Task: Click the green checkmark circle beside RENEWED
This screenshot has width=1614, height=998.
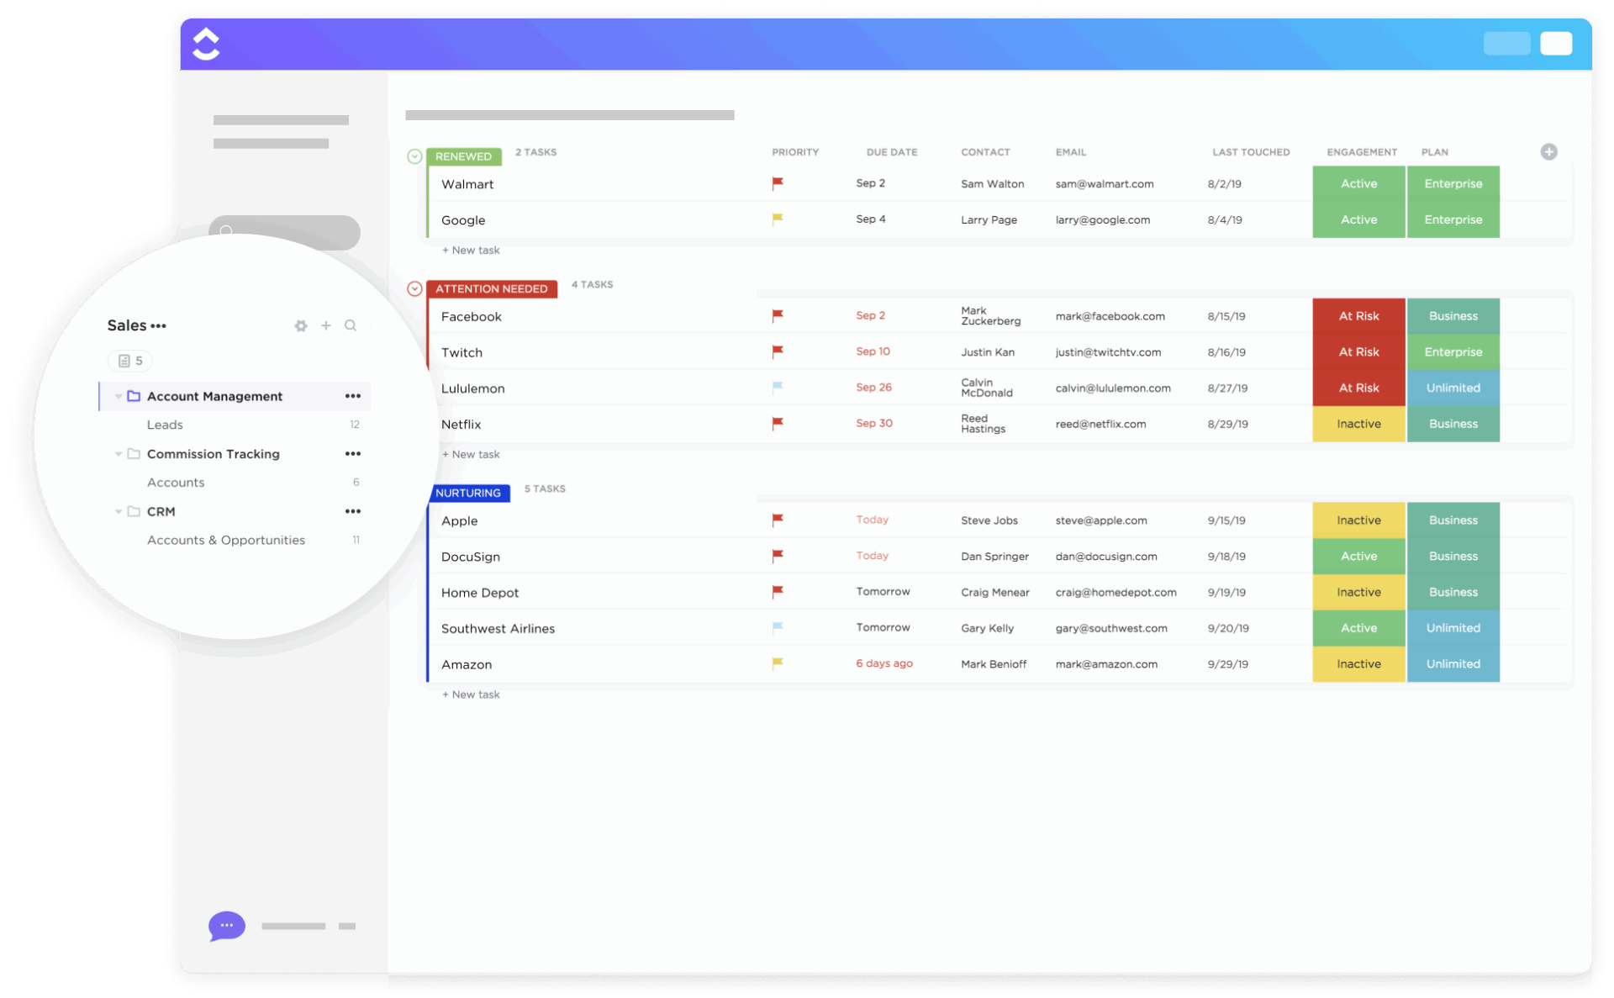Action: click(414, 156)
